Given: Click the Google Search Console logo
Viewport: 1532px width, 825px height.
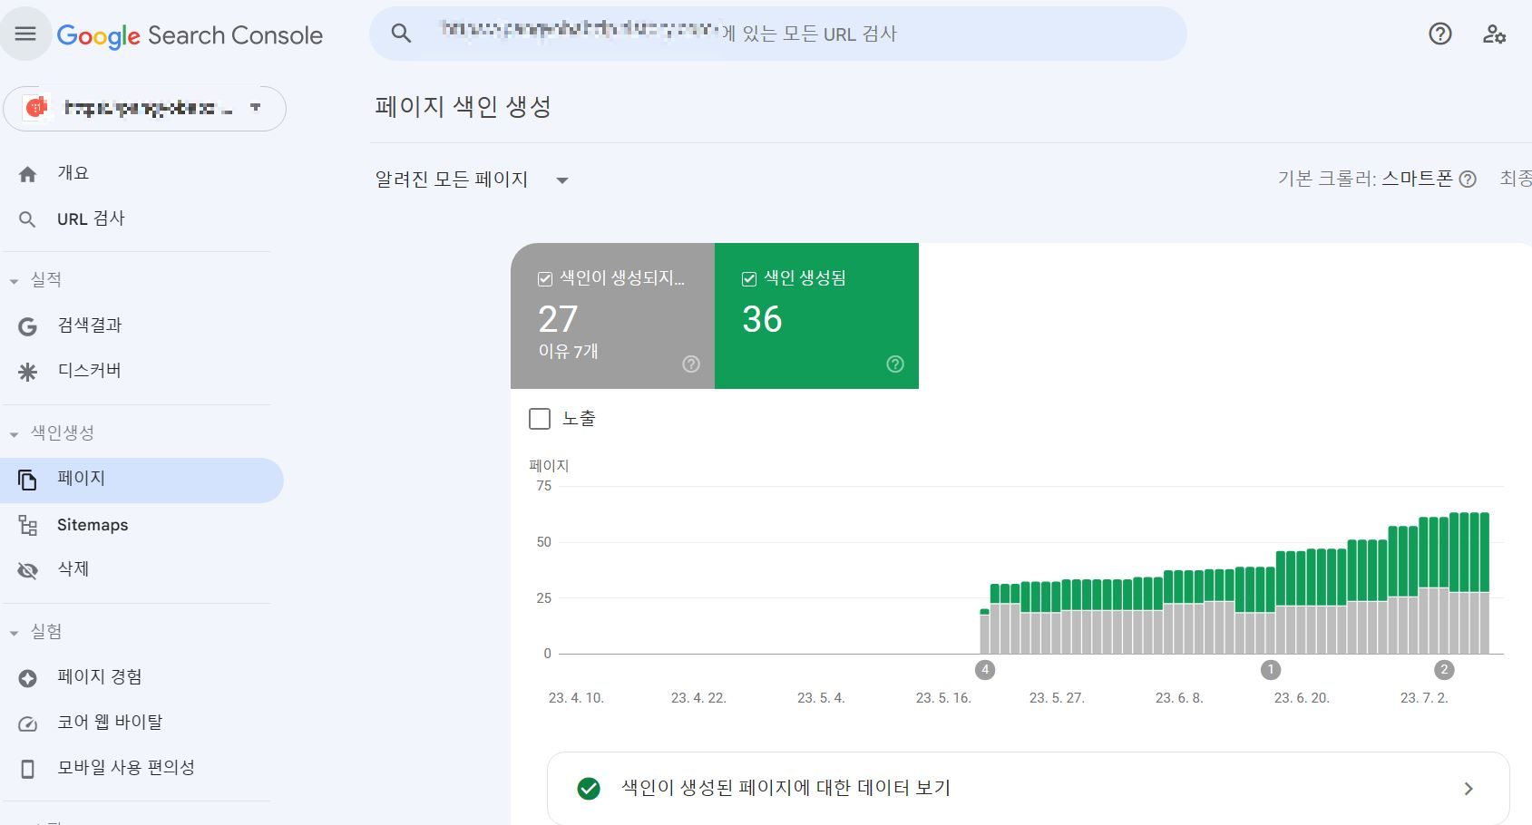Looking at the screenshot, I should click(190, 35).
